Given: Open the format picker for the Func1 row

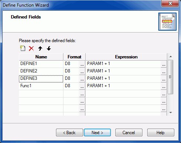Looking at the screenshot, I should click(82, 86).
